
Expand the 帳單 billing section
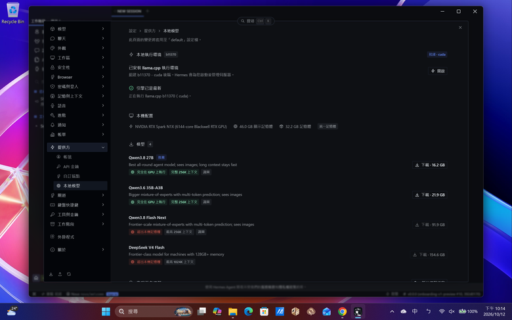coord(77,134)
